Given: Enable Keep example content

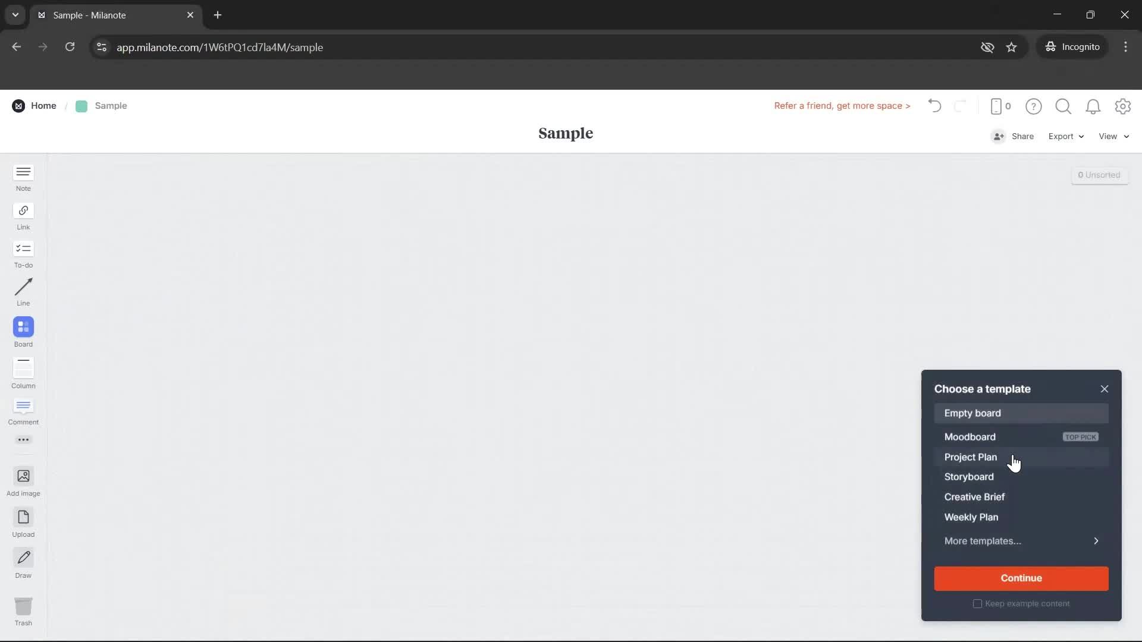Looking at the screenshot, I should point(977,603).
